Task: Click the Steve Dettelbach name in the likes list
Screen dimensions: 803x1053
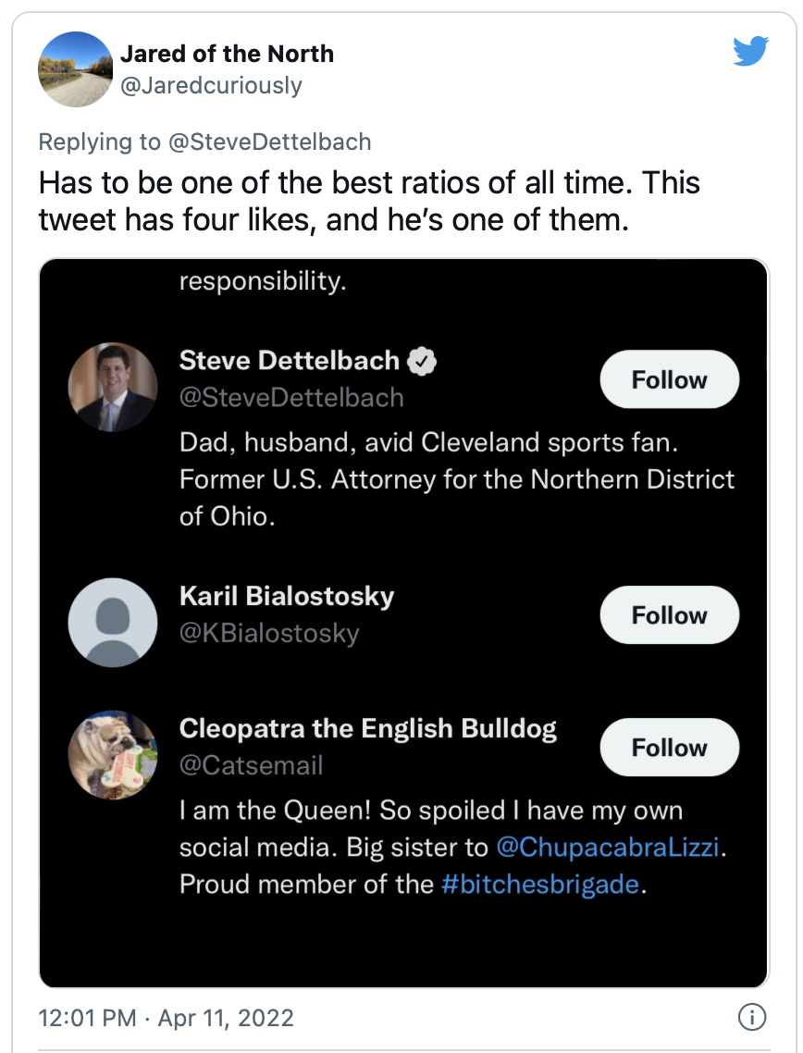Action: point(289,360)
